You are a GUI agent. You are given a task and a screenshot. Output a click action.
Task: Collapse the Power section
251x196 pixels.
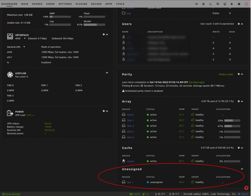(x=107, y=111)
